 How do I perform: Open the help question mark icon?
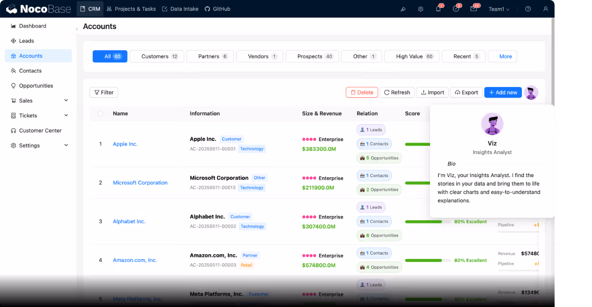point(528,9)
